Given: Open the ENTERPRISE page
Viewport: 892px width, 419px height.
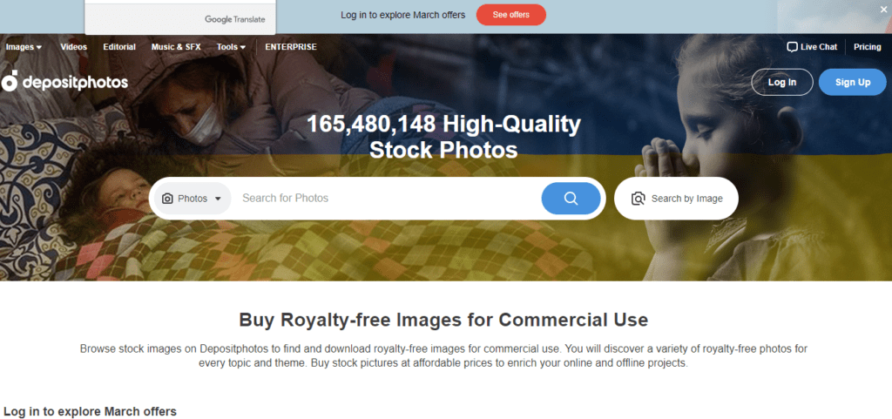Looking at the screenshot, I should [291, 47].
